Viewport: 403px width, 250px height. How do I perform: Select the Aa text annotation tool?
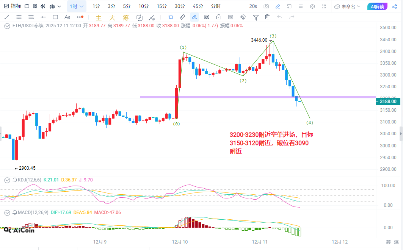(x=67, y=17)
